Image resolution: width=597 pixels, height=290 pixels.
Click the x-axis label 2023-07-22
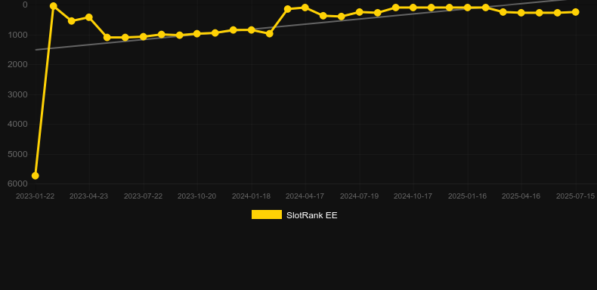click(143, 196)
